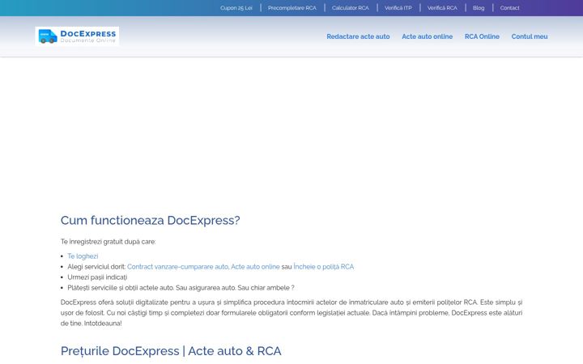Select Redactare acte auto menu

click(x=358, y=36)
